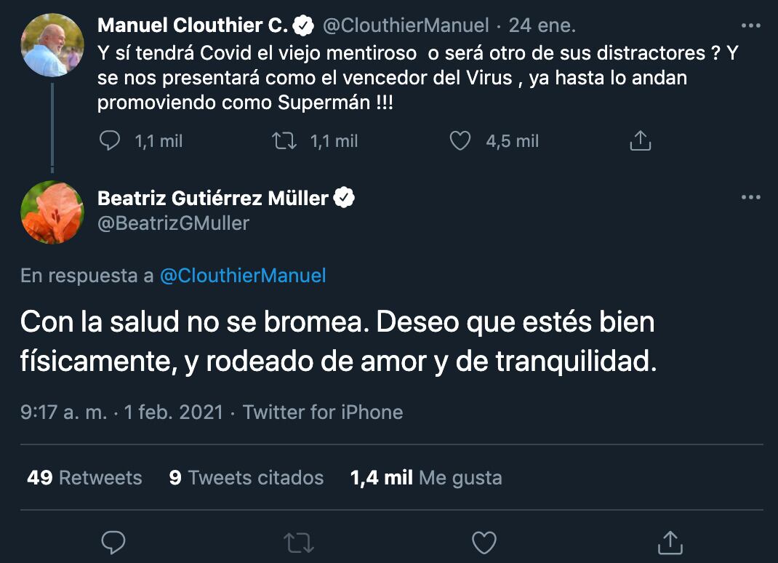This screenshot has height=563, width=778.
Task: Share Beatriz Gutiérrez Müller's tweet
Action: click(669, 542)
